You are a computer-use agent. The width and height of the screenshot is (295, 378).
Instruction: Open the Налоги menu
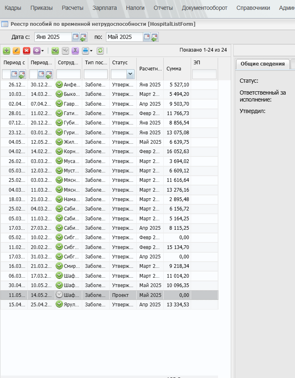pos(135,8)
